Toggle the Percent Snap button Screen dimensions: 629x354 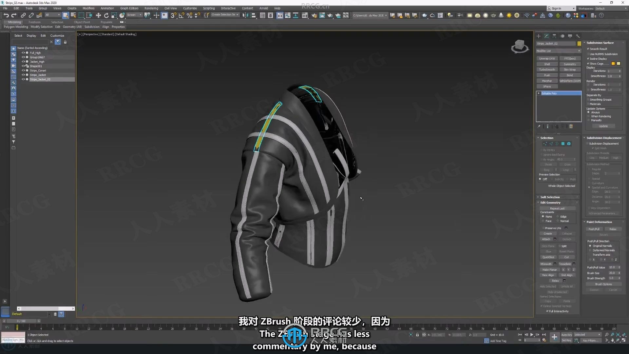[x=189, y=15]
